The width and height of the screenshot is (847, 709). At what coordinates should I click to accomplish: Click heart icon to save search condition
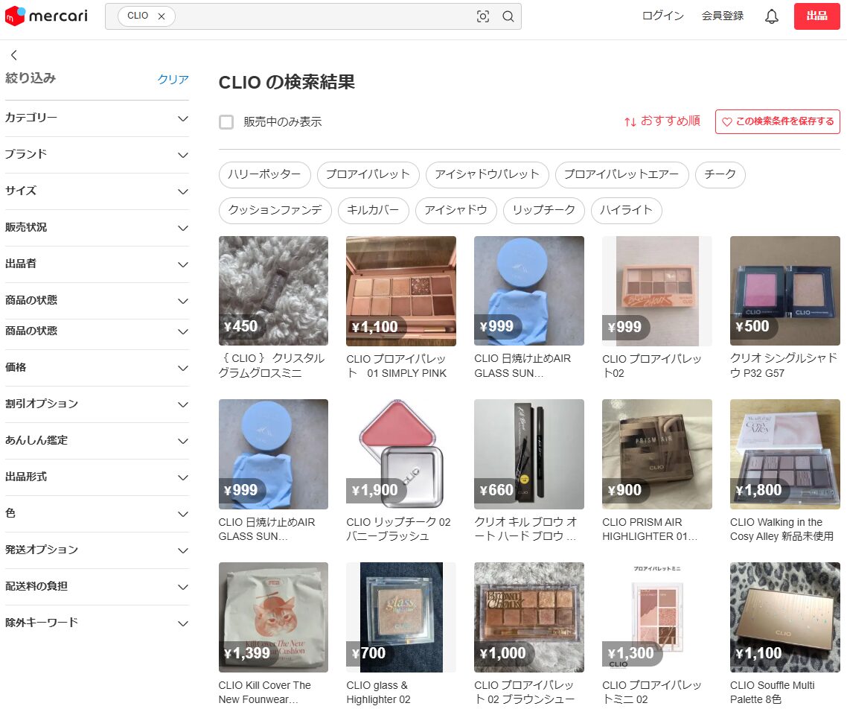tap(726, 121)
